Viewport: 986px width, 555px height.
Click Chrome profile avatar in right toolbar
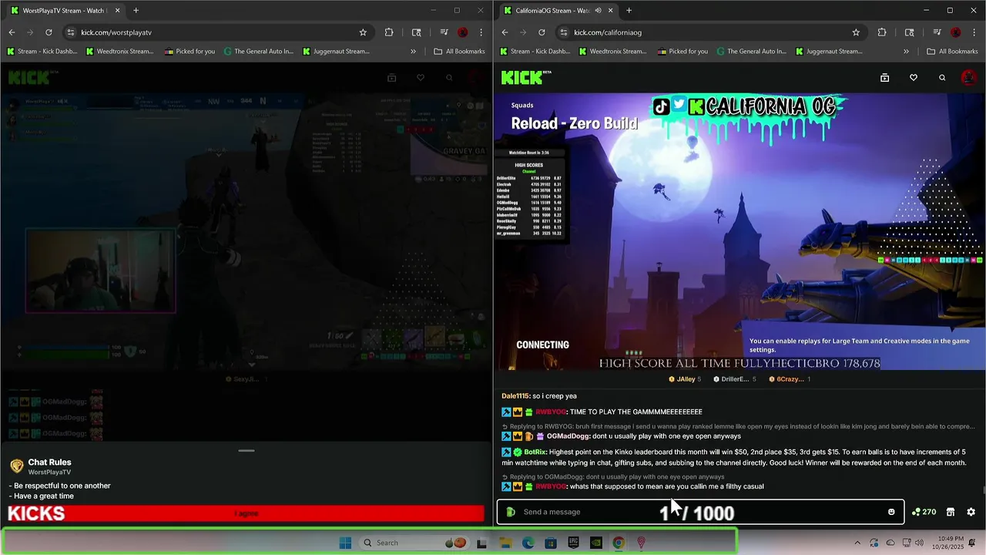956,32
